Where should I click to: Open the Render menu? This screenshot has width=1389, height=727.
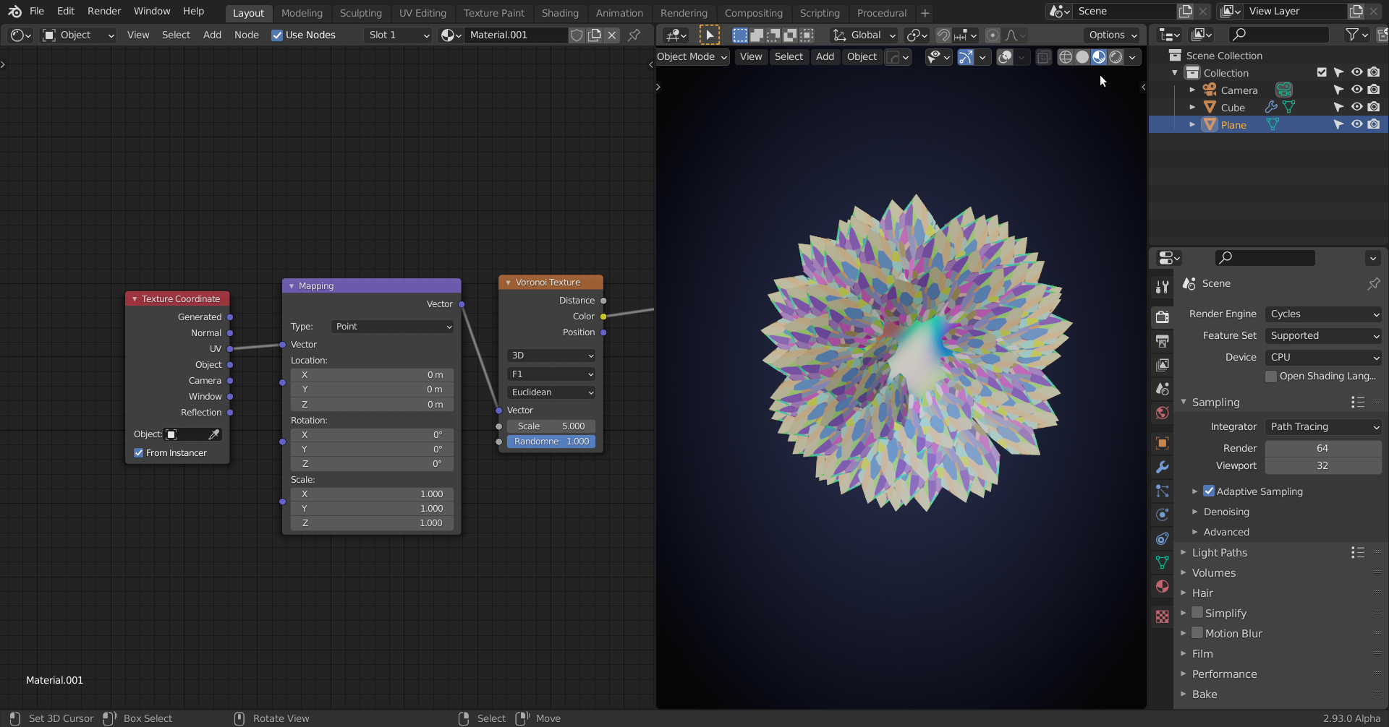[x=104, y=11]
